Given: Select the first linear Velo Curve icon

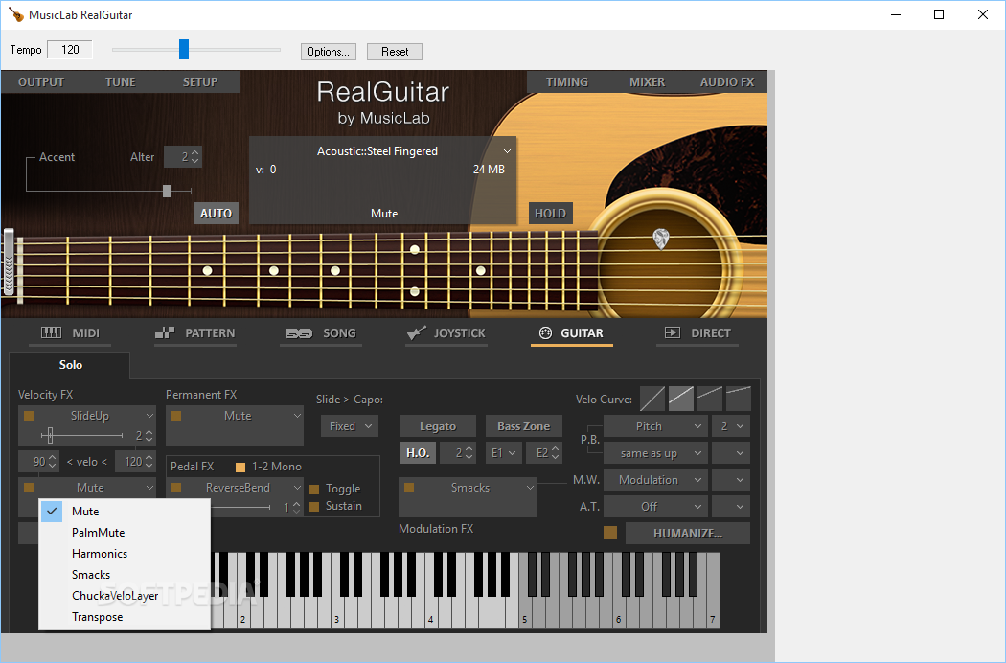Looking at the screenshot, I should tap(652, 399).
